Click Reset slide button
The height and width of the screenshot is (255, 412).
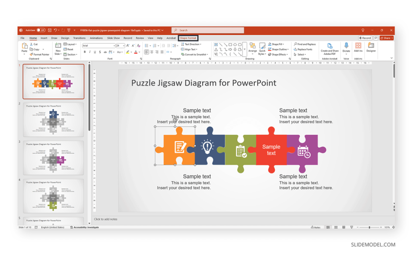click(68, 49)
